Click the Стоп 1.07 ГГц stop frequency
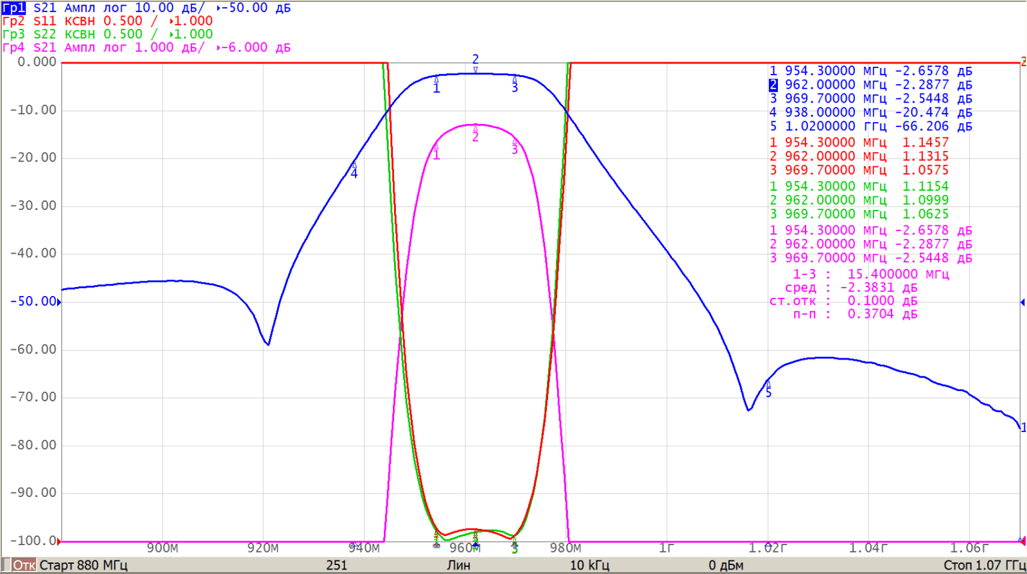This screenshot has width=1027, height=574. [x=983, y=566]
